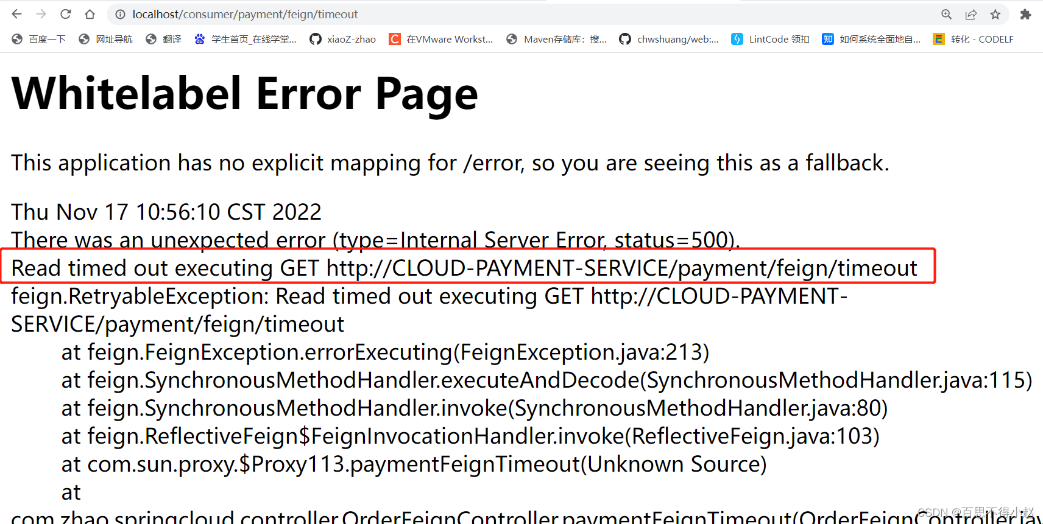Viewport: 1043px width, 524px height.
Task: Click the 'status=500' unexpected error line
Action: tap(375, 239)
